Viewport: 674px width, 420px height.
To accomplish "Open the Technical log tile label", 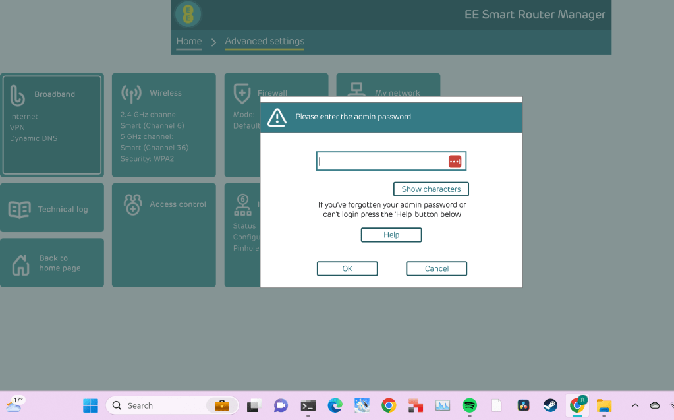I will coord(63,209).
